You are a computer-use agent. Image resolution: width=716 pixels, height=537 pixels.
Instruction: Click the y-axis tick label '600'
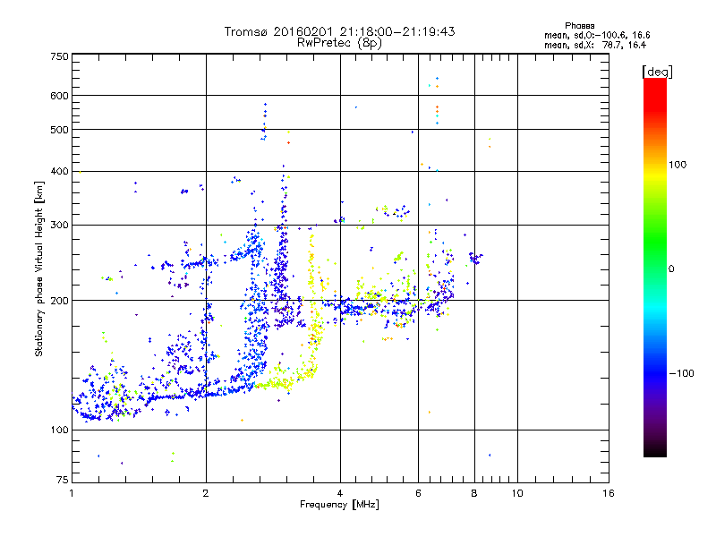pos(59,96)
